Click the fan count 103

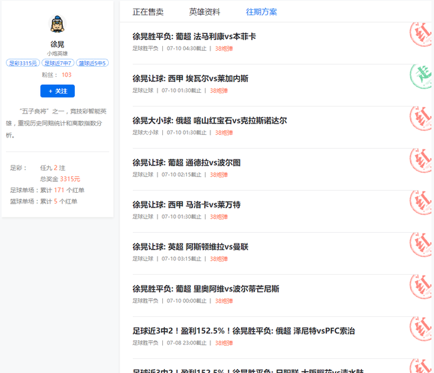(x=66, y=75)
